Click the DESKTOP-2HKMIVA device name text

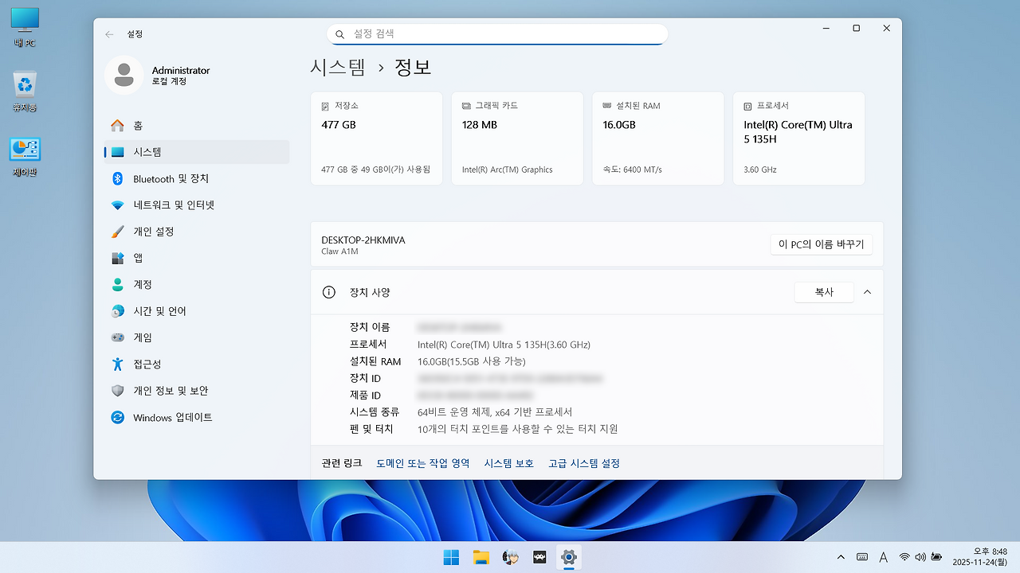point(363,240)
